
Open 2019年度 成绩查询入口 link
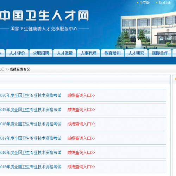click(x=81, y=110)
